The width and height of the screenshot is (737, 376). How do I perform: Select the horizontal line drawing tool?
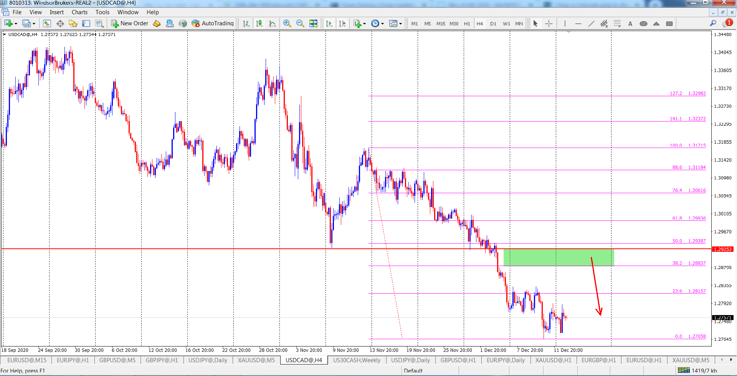[578, 23]
